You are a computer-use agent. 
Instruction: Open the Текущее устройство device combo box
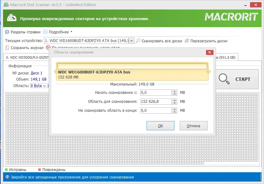tap(89, 40)
